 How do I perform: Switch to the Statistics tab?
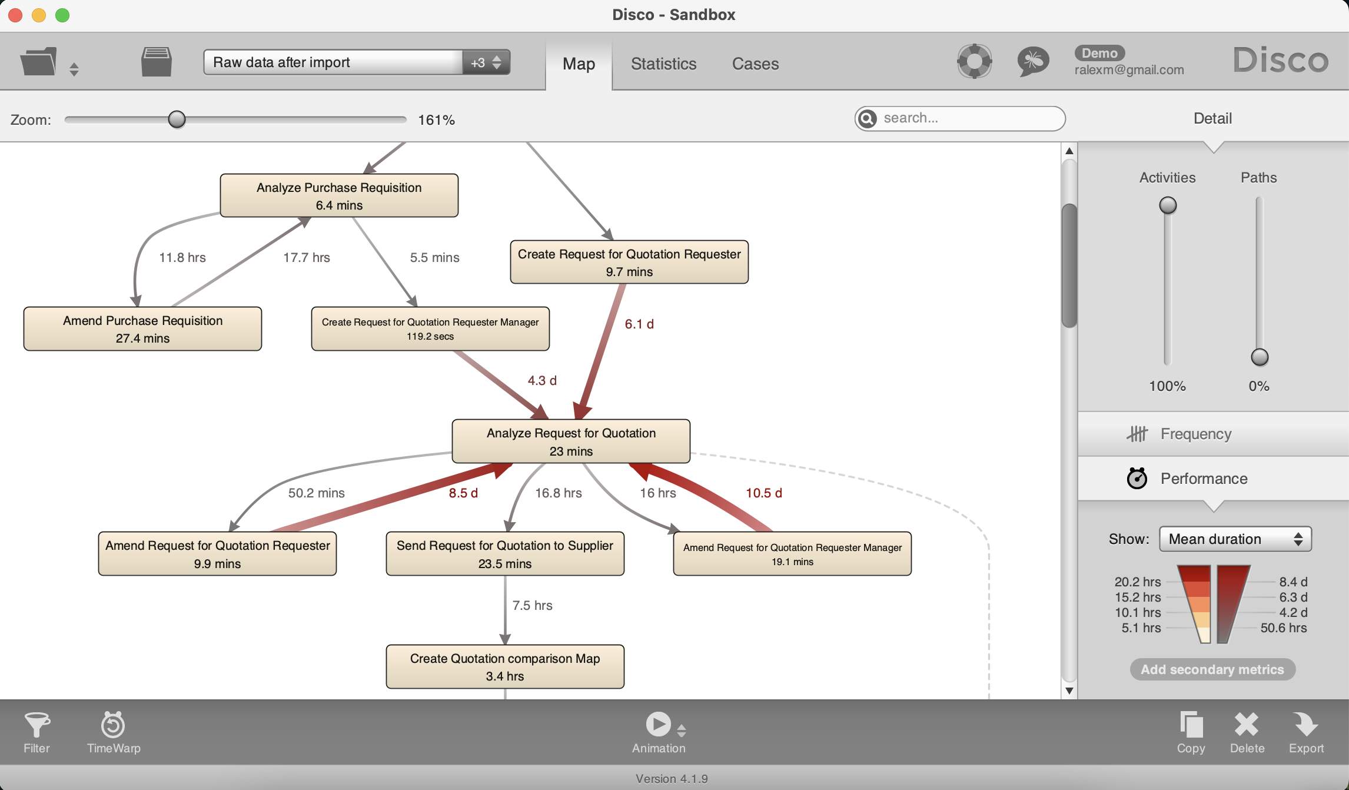coord(663,64)
